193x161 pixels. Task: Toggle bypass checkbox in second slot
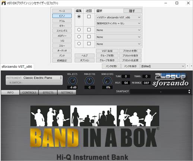coord(89,30)
